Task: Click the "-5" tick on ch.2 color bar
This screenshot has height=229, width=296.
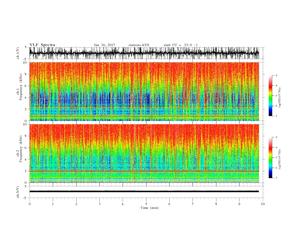Action: [275, 158]
